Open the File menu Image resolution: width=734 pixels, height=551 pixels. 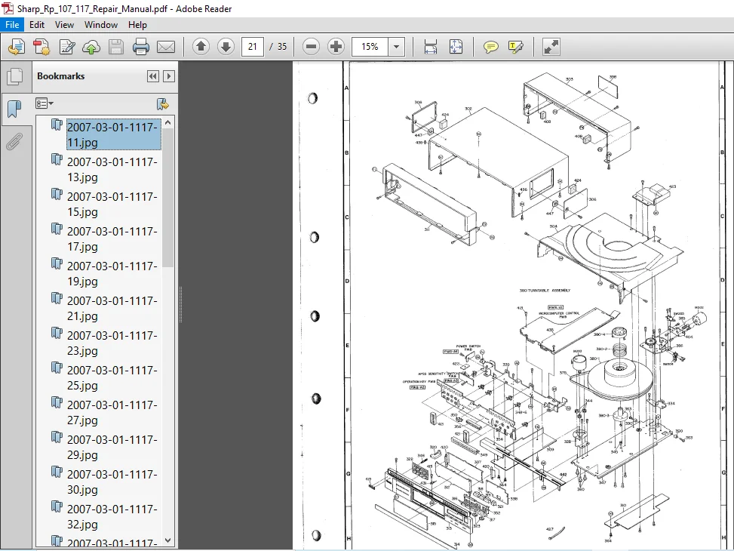coord(12,25)
